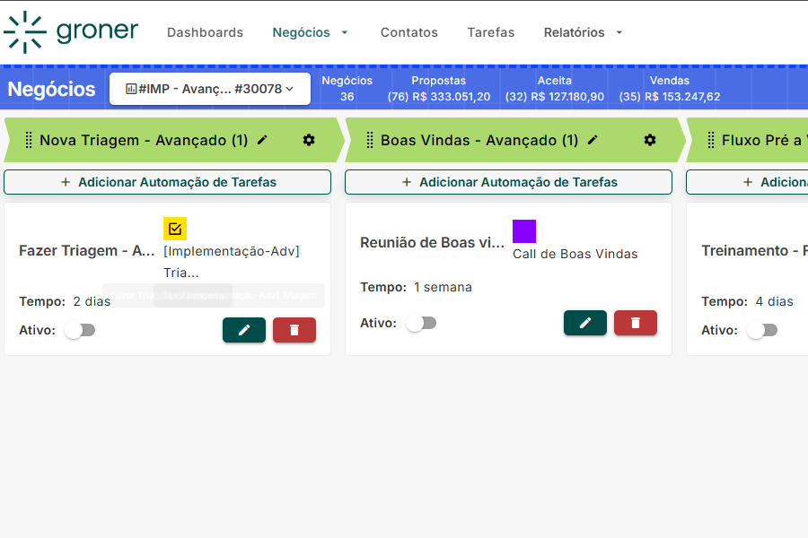
Task: Click the purple Call de Boas Vindas swatch
Action: click(524, 231)
